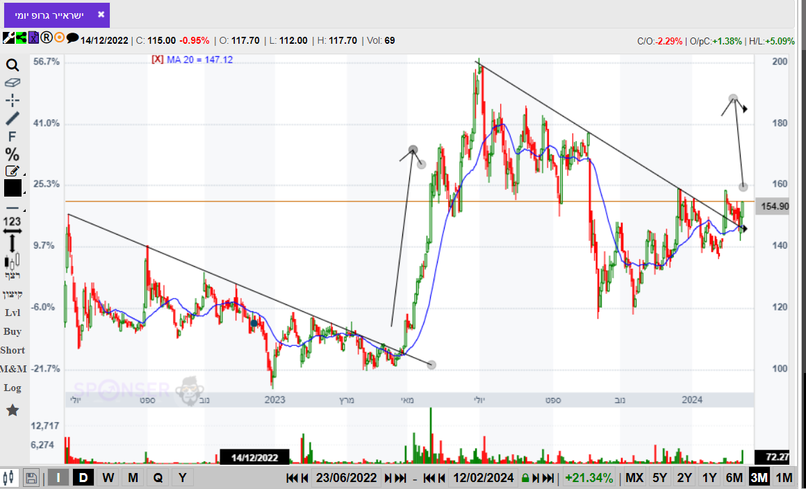Viewport: 806px width, 489px height.
Task: Remove the MA 20 indicator with [X]
Action: [157, 60]
